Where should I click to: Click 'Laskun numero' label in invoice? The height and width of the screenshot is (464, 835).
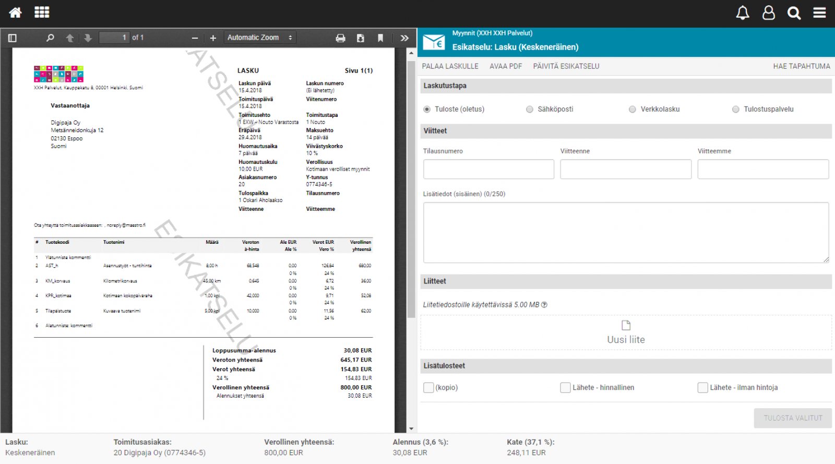[325, 83]
